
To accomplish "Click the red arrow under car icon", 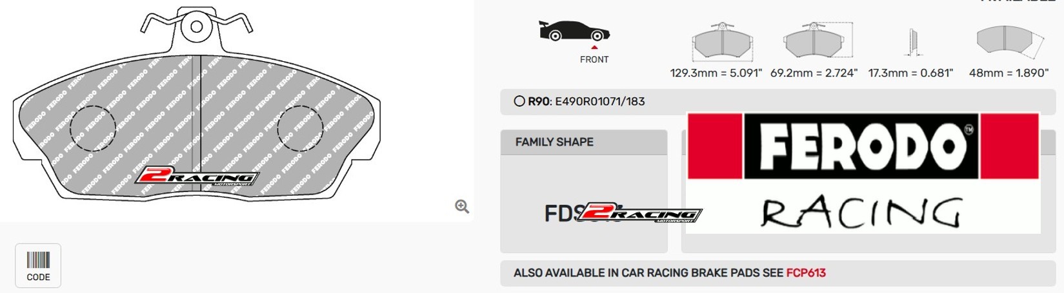I will 594,47.
